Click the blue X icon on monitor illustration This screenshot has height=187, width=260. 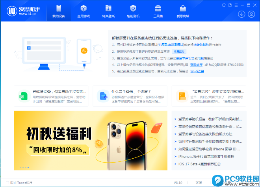(29, 48)
